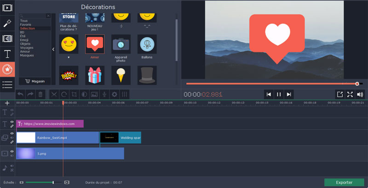Mute the music audio track
Screen dimensions: 368x188
(x=12, y=166)
